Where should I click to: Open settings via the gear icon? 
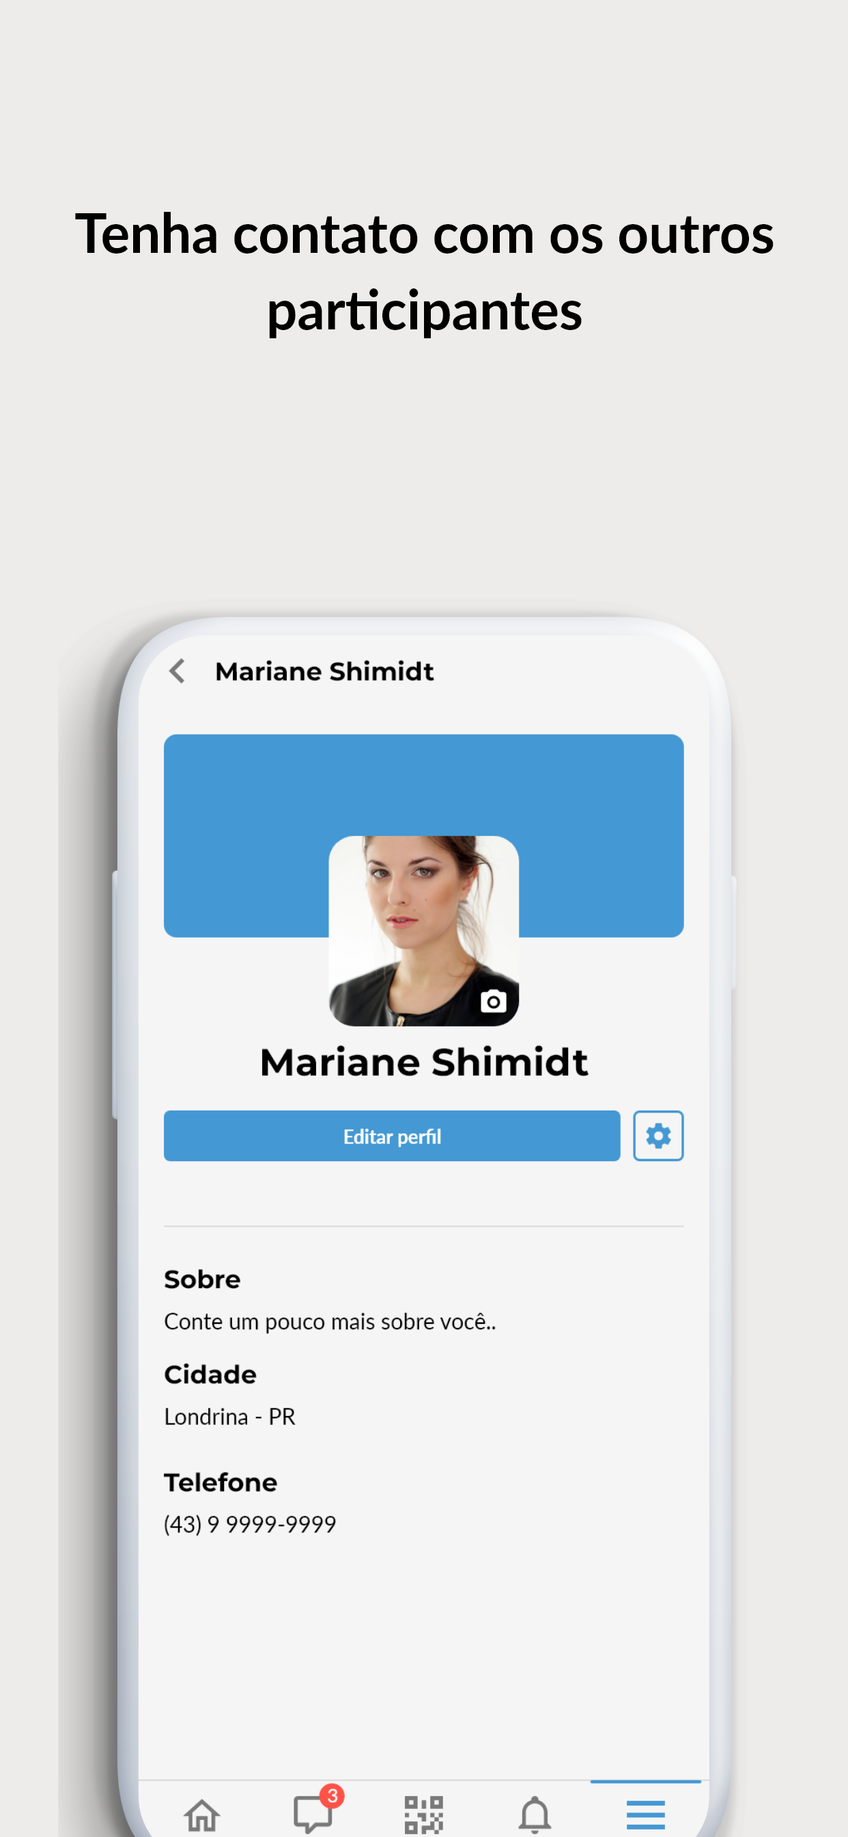(x=658, y=1135)
